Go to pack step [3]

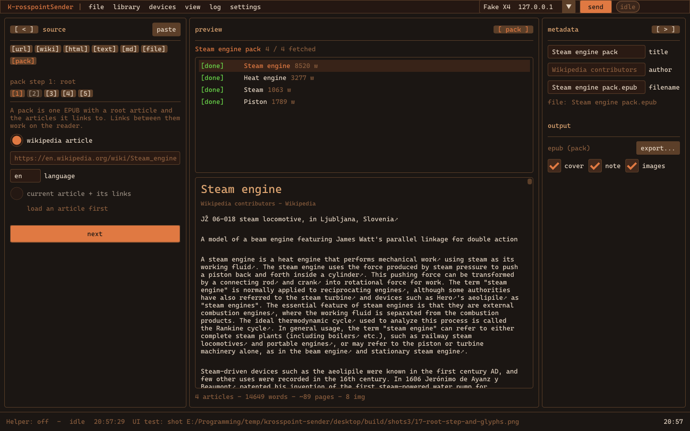(51, 93)
